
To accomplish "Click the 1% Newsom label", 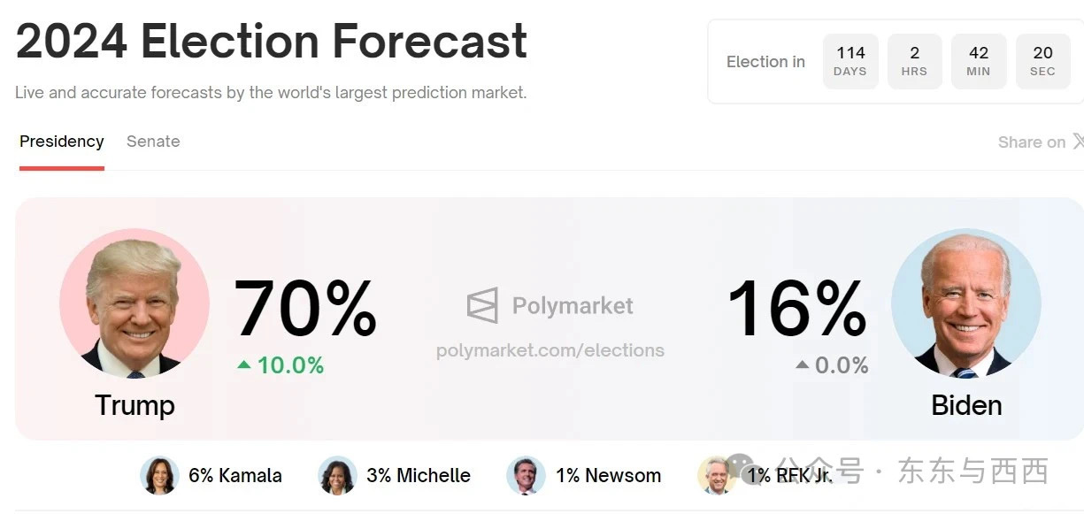I will point(609,476).
